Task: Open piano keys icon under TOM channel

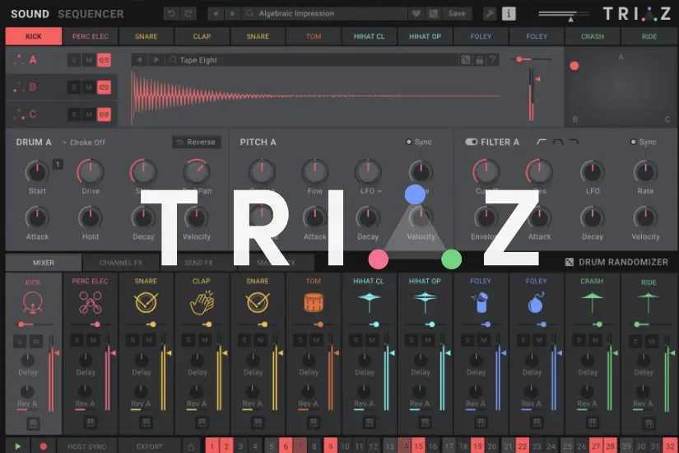Action: pyautogui.click(x=313, y=423)
